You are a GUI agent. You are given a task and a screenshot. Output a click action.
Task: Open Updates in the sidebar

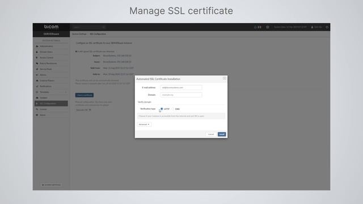pyautogui.click(x=51, y=97)
